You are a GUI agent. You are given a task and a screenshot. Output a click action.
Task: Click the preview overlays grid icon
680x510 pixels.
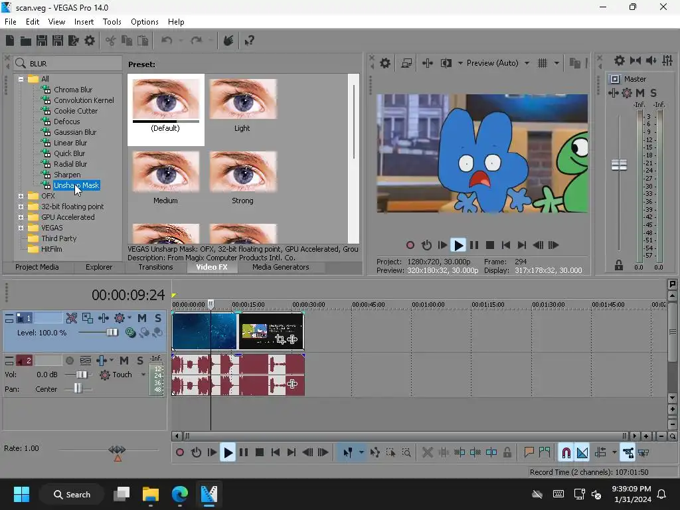pos(542,63)
